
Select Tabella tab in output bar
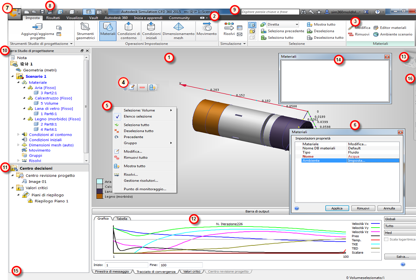pos(122,219)
